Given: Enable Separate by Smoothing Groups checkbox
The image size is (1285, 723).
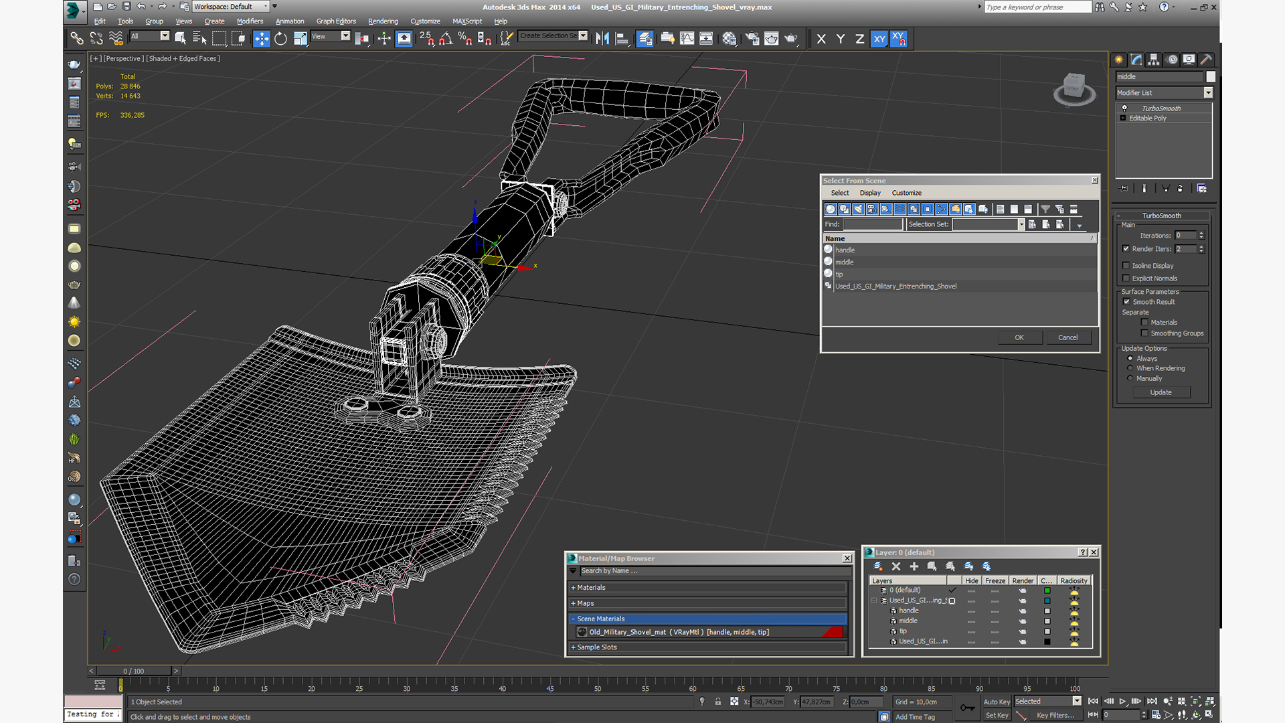Looking at the screenshot, I should 1144,333.
